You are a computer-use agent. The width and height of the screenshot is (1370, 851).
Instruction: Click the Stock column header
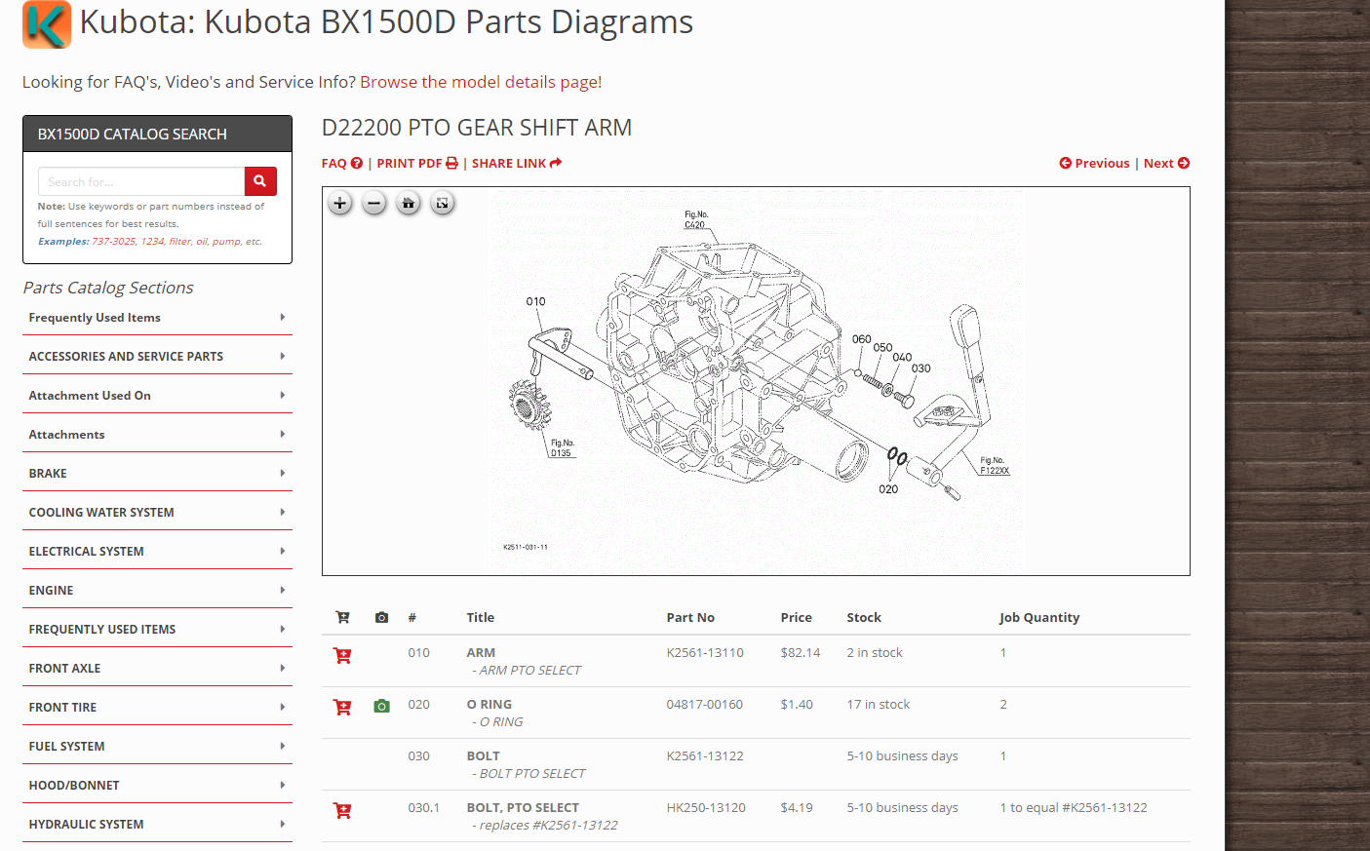coord(864,617)
